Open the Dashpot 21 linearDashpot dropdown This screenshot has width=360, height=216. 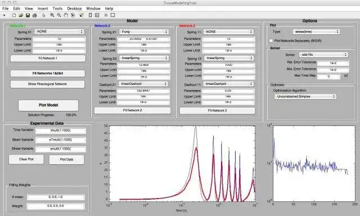143,84
